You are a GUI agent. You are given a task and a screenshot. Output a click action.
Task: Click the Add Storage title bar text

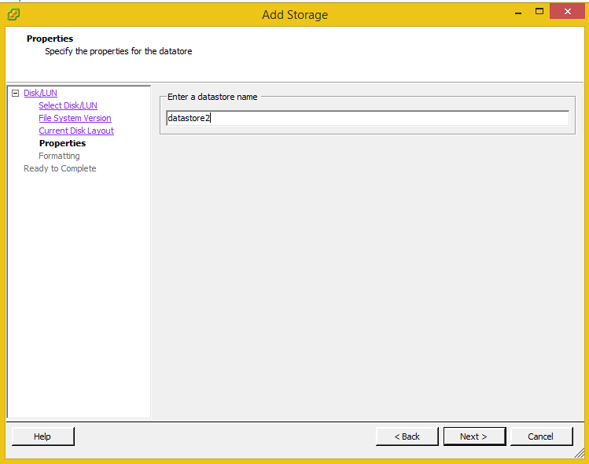click(x=295, y=14)
